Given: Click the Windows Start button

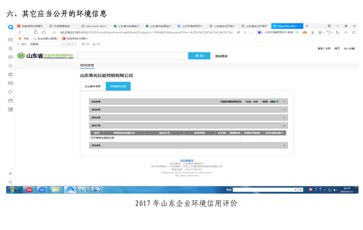Looking at the screenshot, I should point(12,190).
